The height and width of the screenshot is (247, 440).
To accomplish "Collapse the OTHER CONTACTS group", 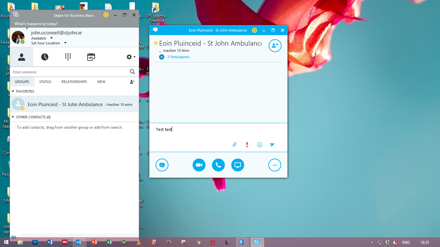I will (x=13, y=117).
